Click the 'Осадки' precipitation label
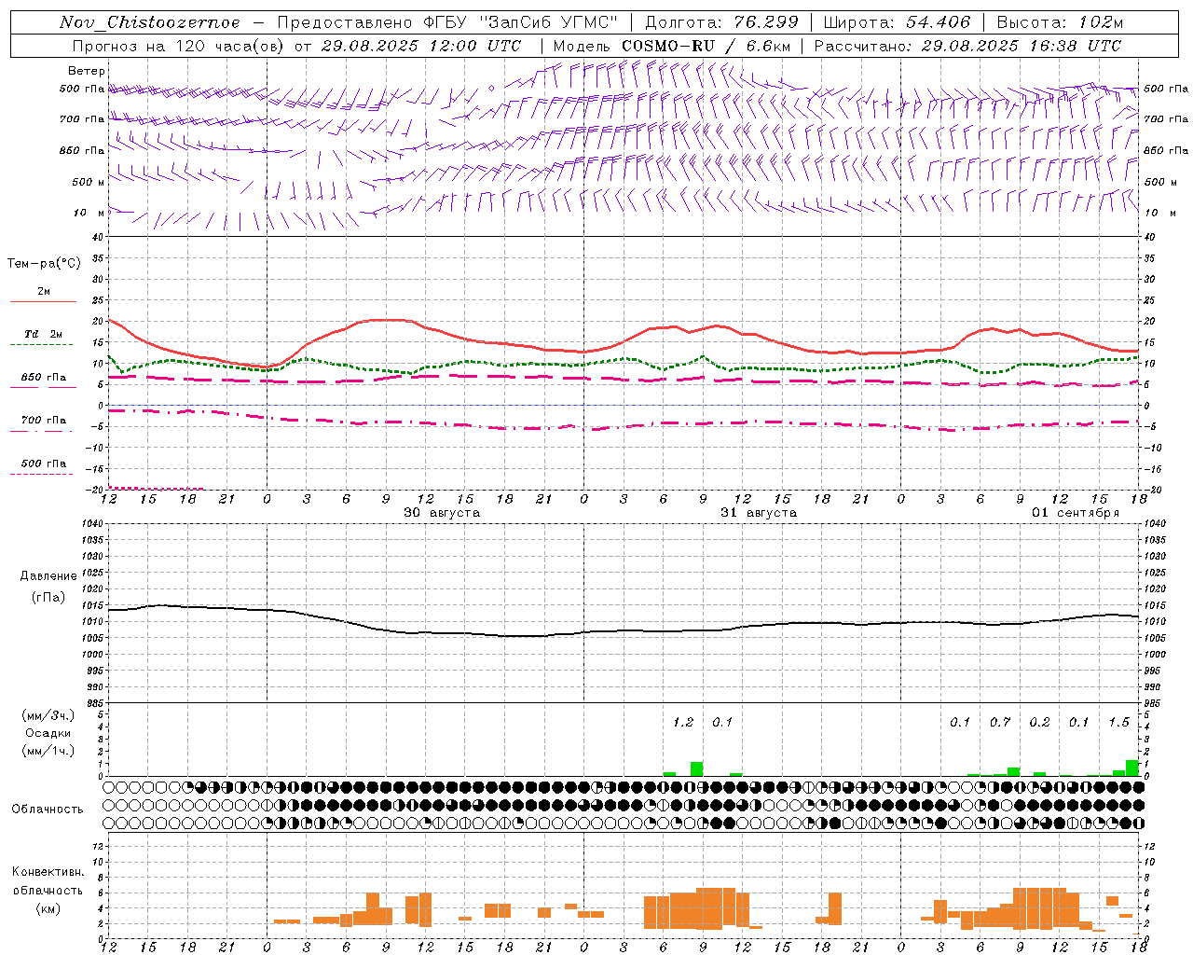The width and height of the screenshot is (1193, 955). 48,733
